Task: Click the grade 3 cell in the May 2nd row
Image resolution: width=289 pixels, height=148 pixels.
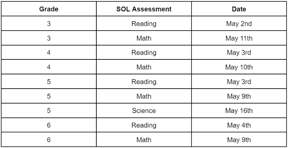Action: coord(49,24)
